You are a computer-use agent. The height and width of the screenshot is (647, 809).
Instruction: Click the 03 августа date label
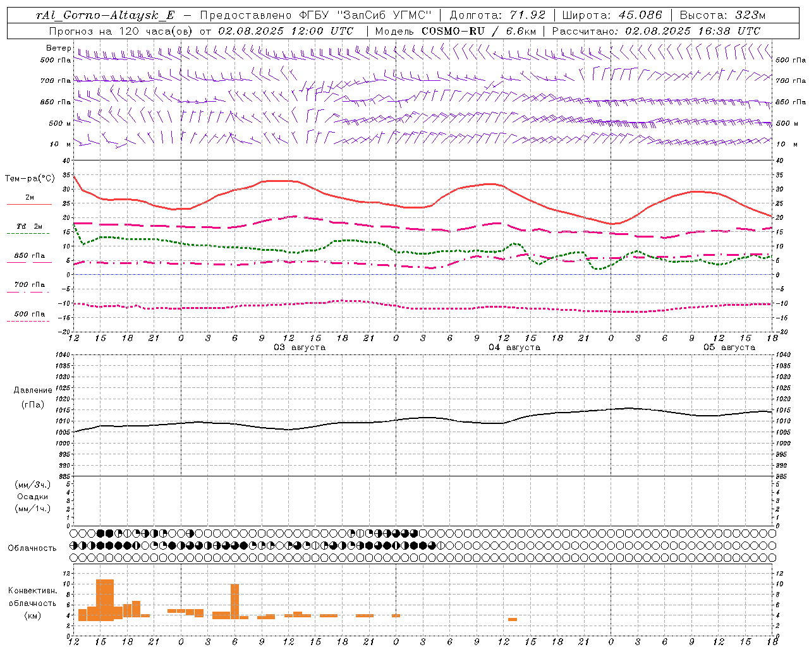[299, 348]
